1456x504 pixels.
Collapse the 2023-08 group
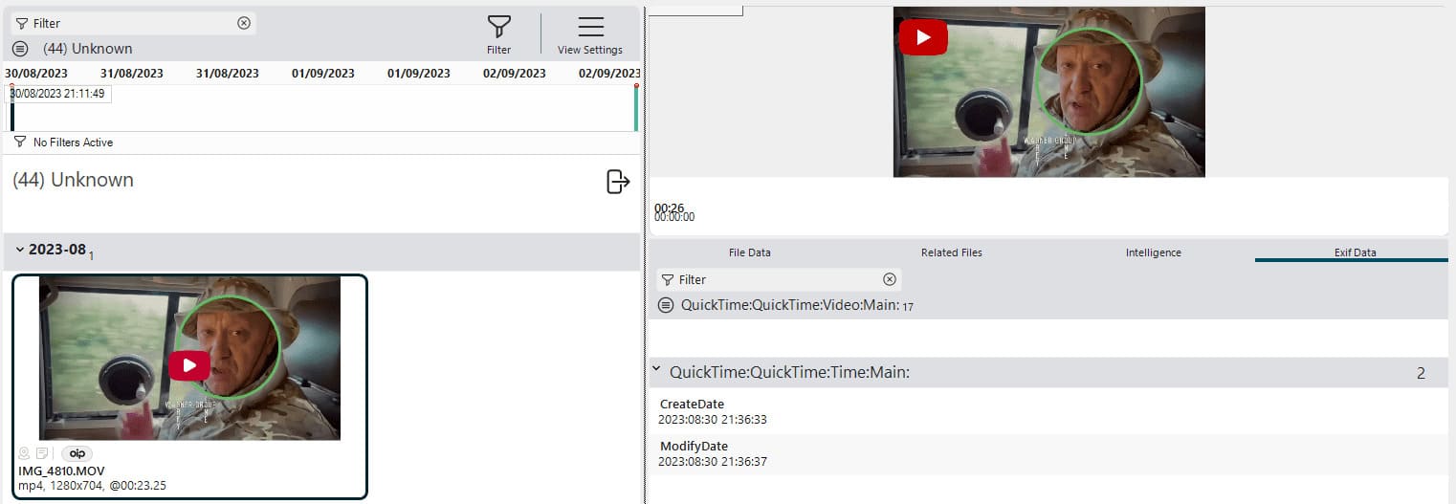[x=20, y=250]
